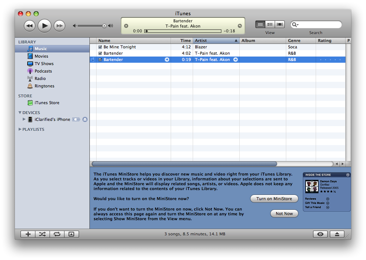Skip to the next track
The image size is (366, 260).
(59, 26)
